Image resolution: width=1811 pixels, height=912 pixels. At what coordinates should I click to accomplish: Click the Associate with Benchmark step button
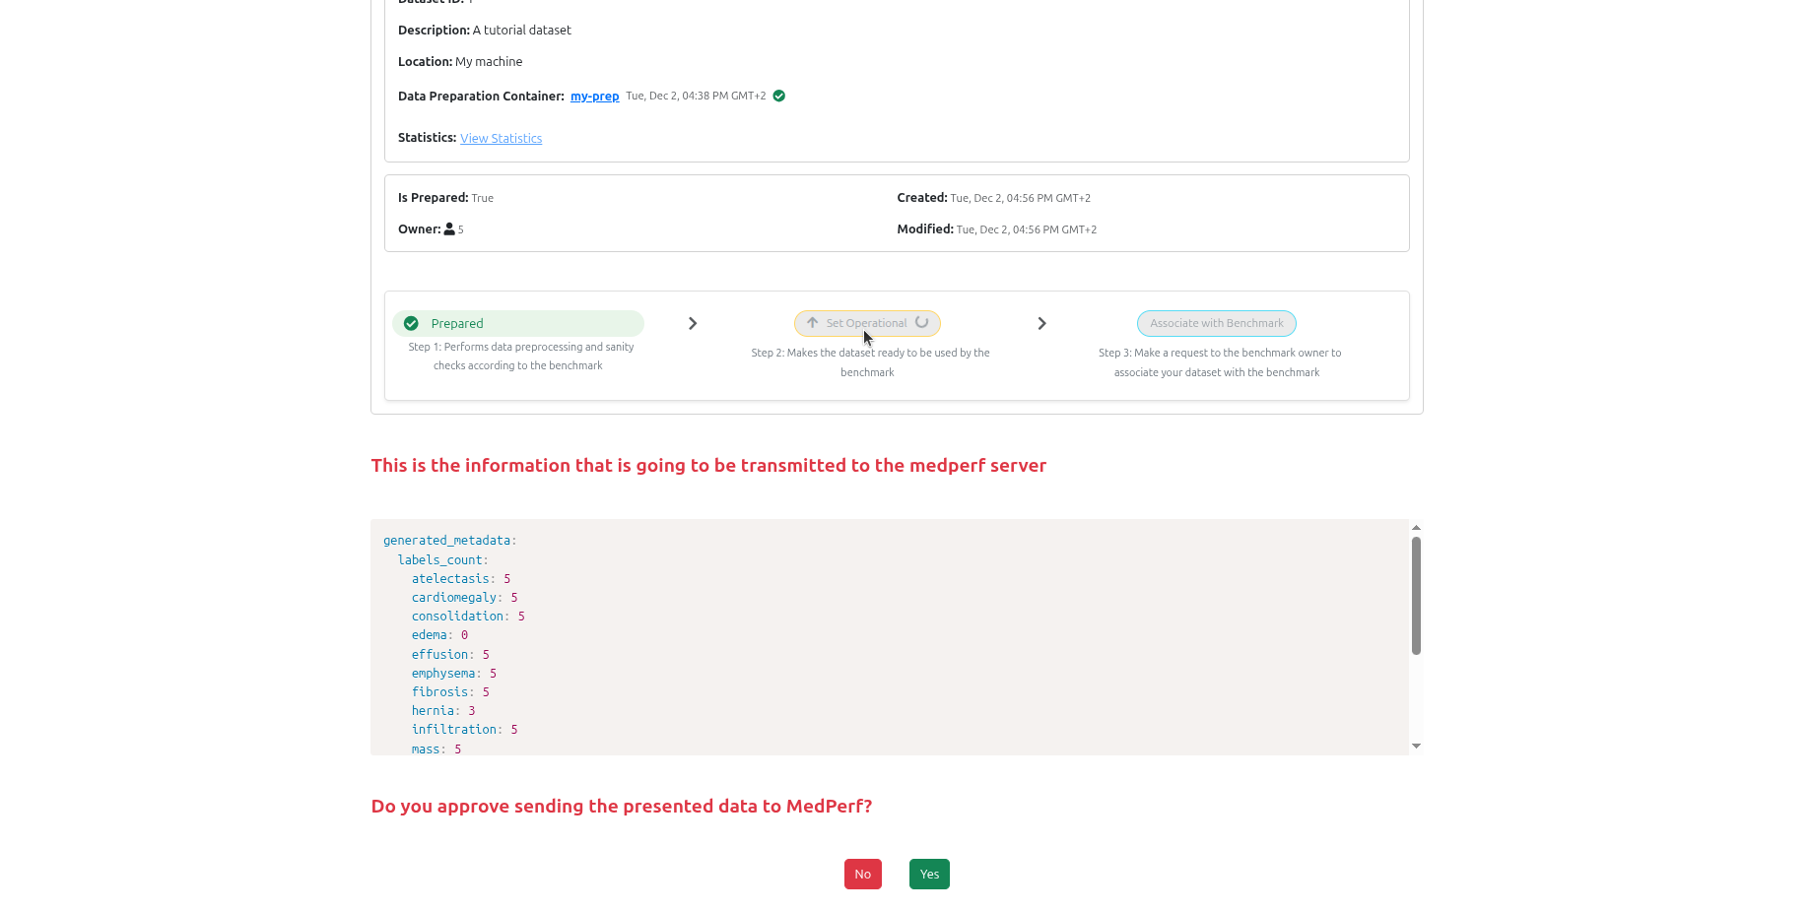pyautogui.click(x=1216, y=323)
